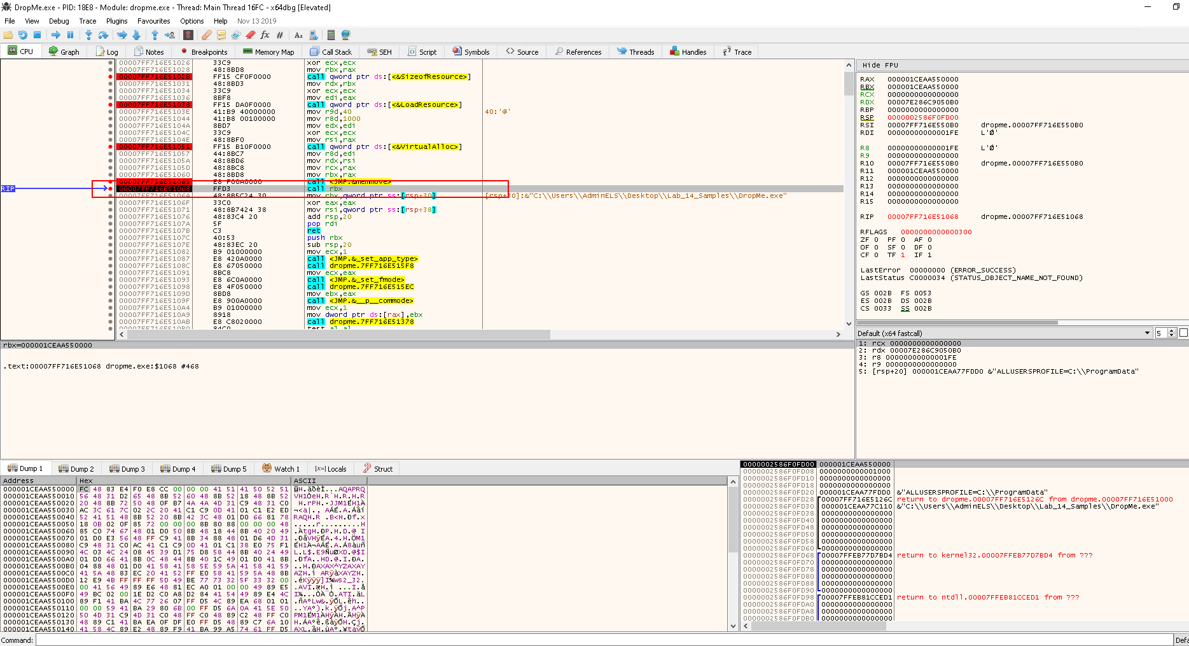
Task: Open the Options menu
Action: click(191, 21)
